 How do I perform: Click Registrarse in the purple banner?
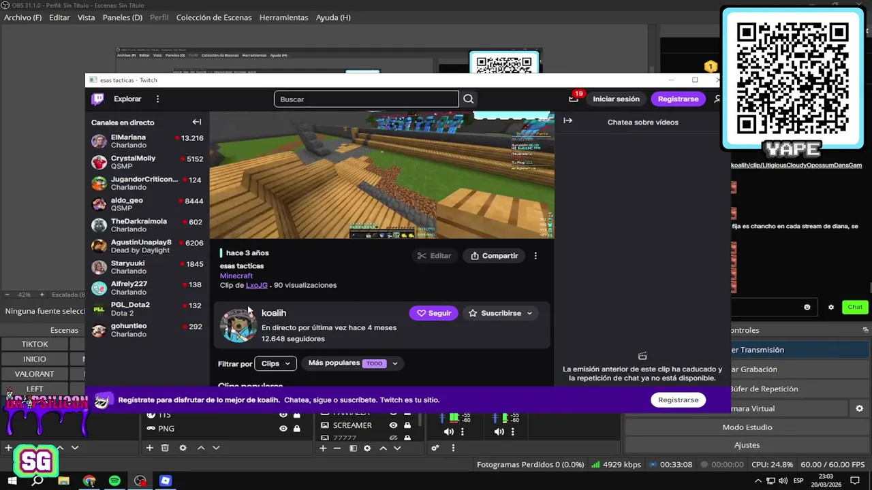[x=678, y=399]
